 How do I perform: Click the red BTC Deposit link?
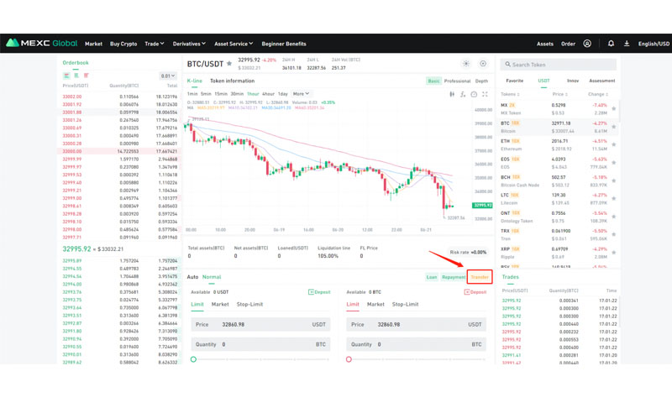[475, 292]
